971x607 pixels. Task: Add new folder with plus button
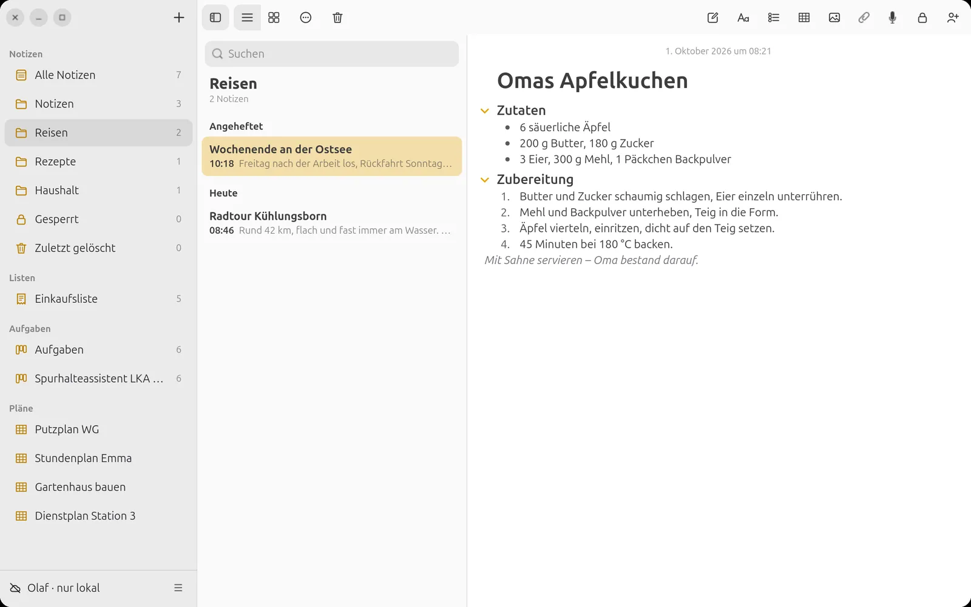point(179,18)
